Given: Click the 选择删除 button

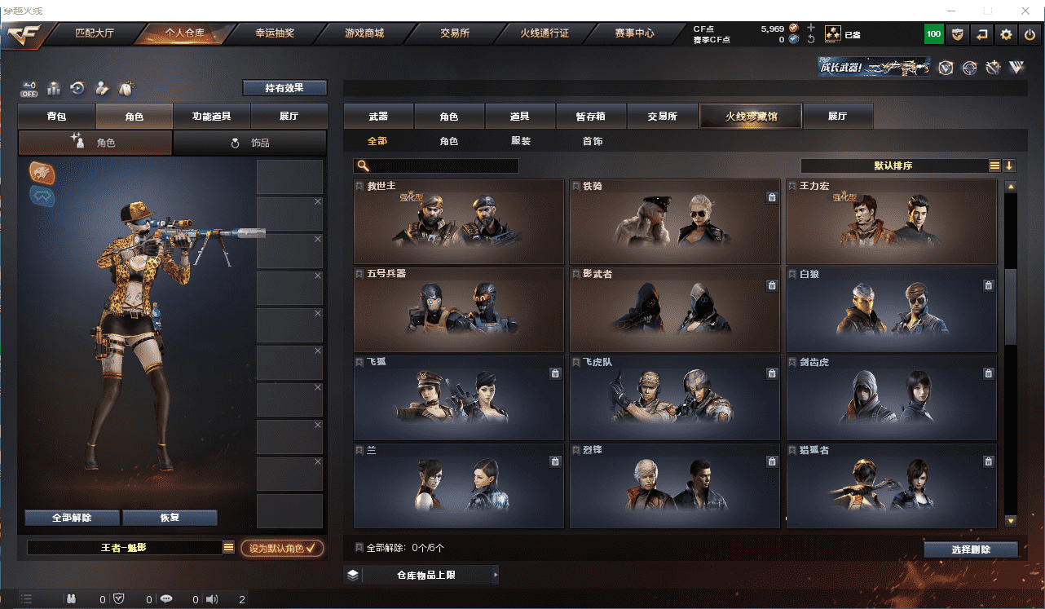Looking at the screenshot, I should [x=971, y=549].
